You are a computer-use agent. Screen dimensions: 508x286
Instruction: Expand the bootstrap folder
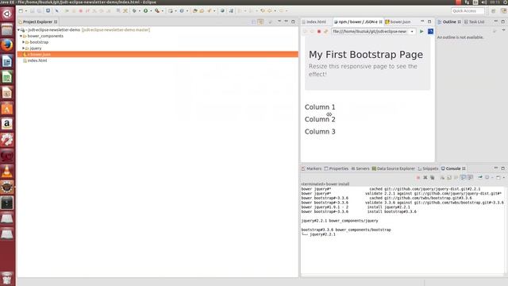click(x=23, y=42)
